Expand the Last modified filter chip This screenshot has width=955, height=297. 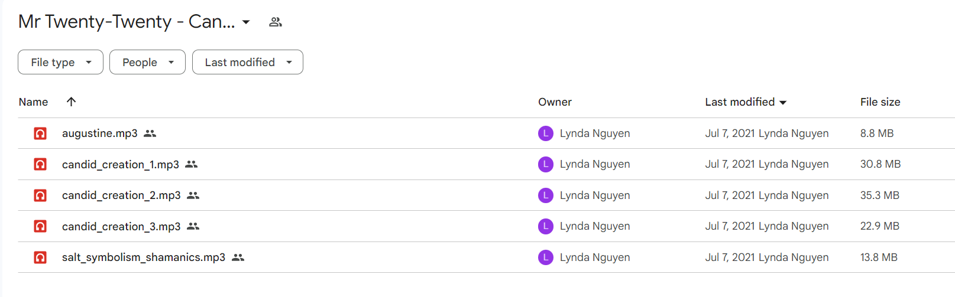tap(247, 62)
